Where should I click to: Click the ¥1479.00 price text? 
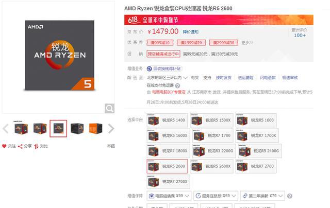[x=163, y=31]
